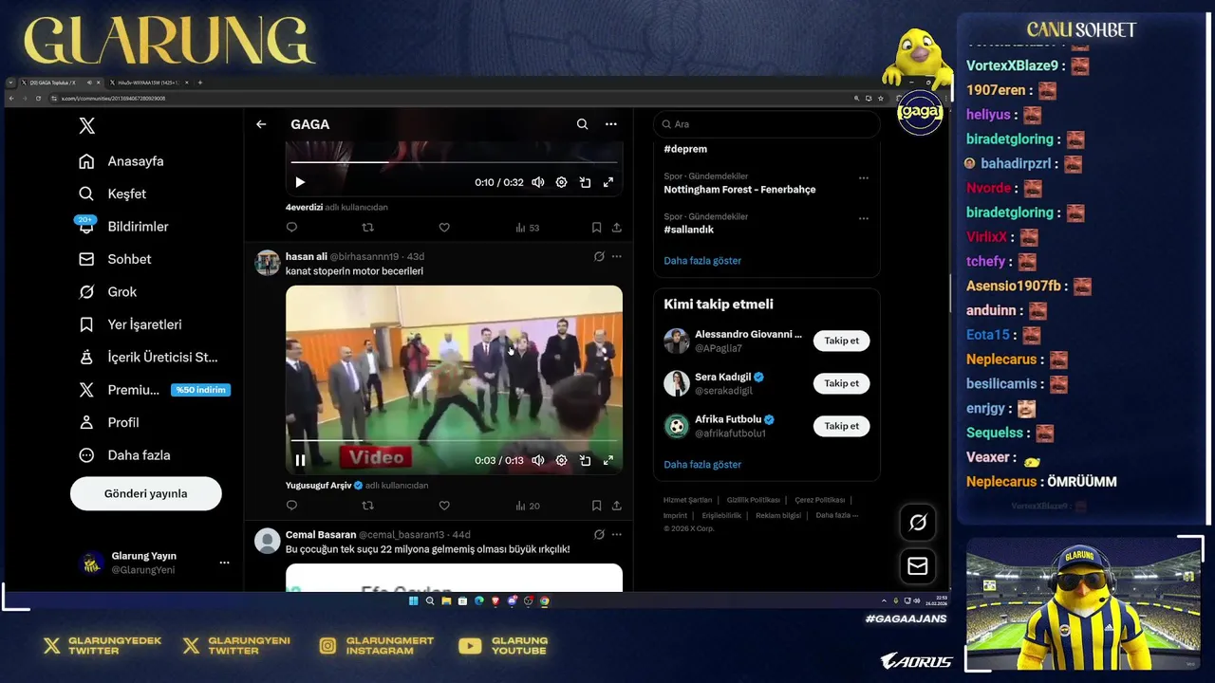View analytics showing 53 views
The image size is (1215, 683).
528,228
